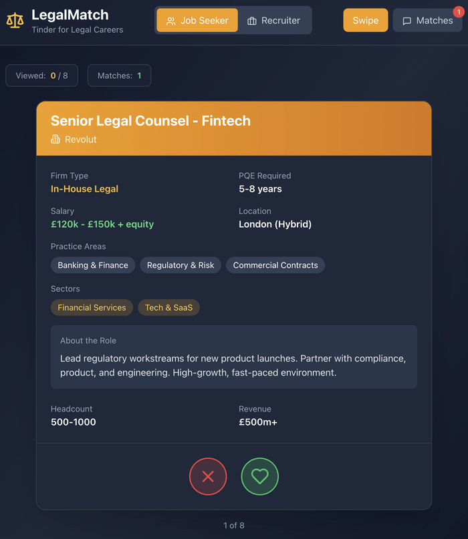Switch to Recruiter mode

click(274, 21)
